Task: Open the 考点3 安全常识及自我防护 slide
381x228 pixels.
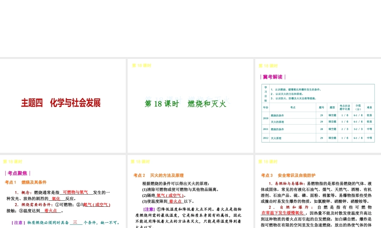Action: [318, 192]
